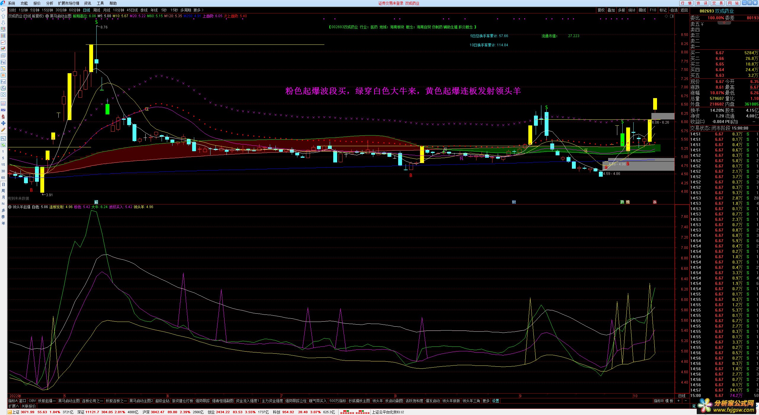Image resolution: width=759 pixels, height=415 pixels.
Task: Click the diamond icon at chart top right
Action: tap(666, 16)
